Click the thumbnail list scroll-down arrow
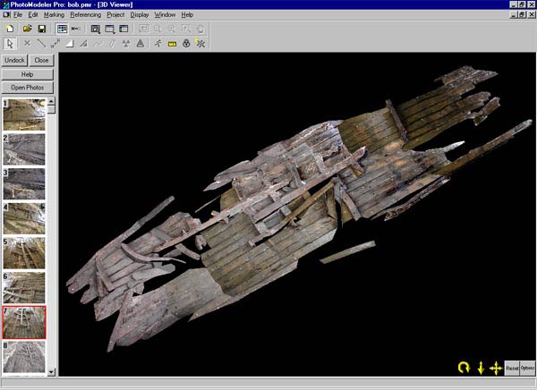The height and width of the screenshot is (390, 537). point(51,372)
